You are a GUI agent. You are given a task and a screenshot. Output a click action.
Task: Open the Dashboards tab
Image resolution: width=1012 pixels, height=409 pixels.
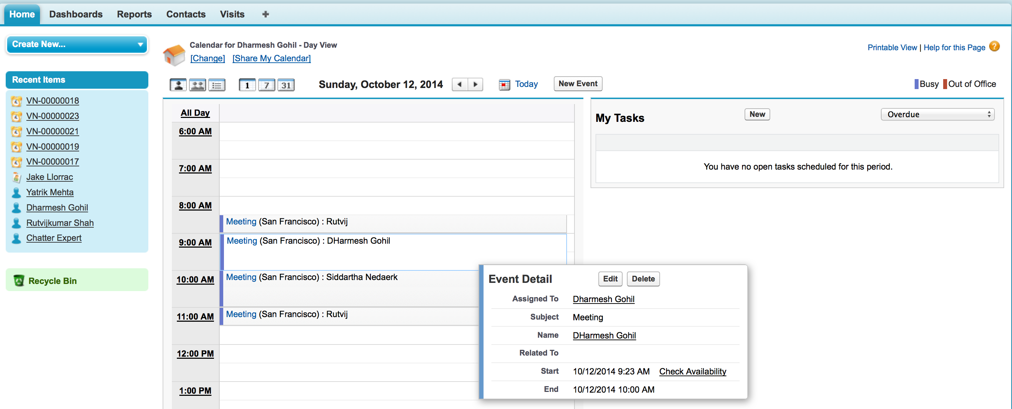[x=76, y=15]
